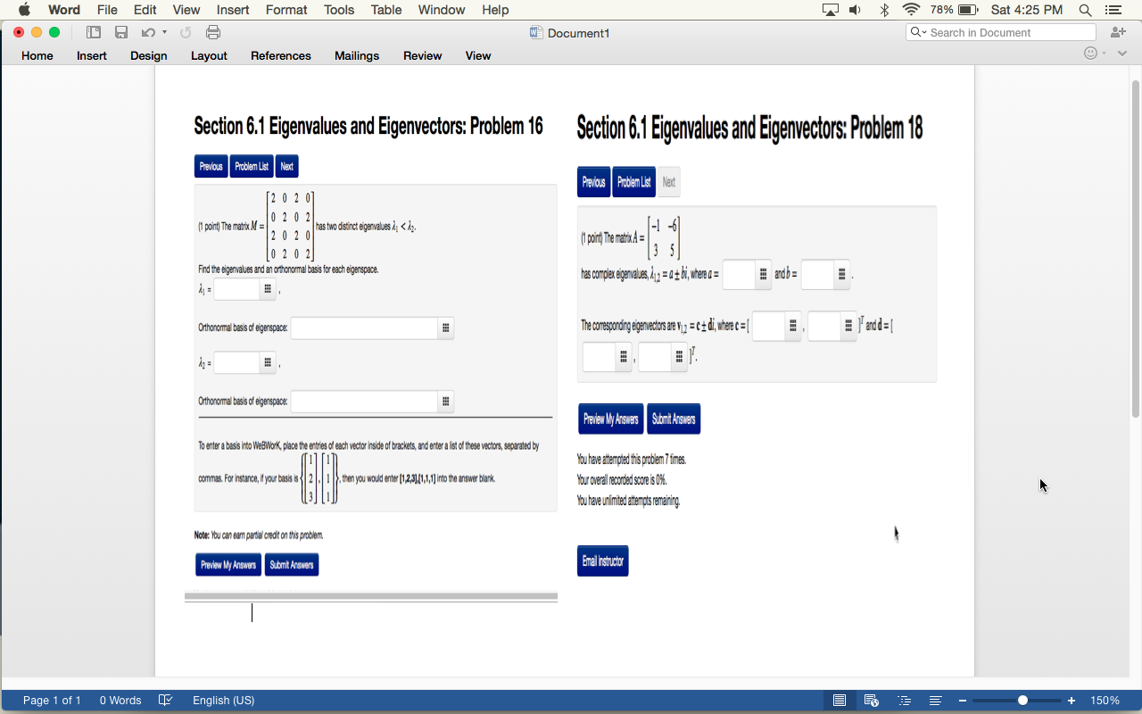The image size is (1142, 714).
Task: Open the Undo history dropdown arrow
Action: tap(164, 32)
